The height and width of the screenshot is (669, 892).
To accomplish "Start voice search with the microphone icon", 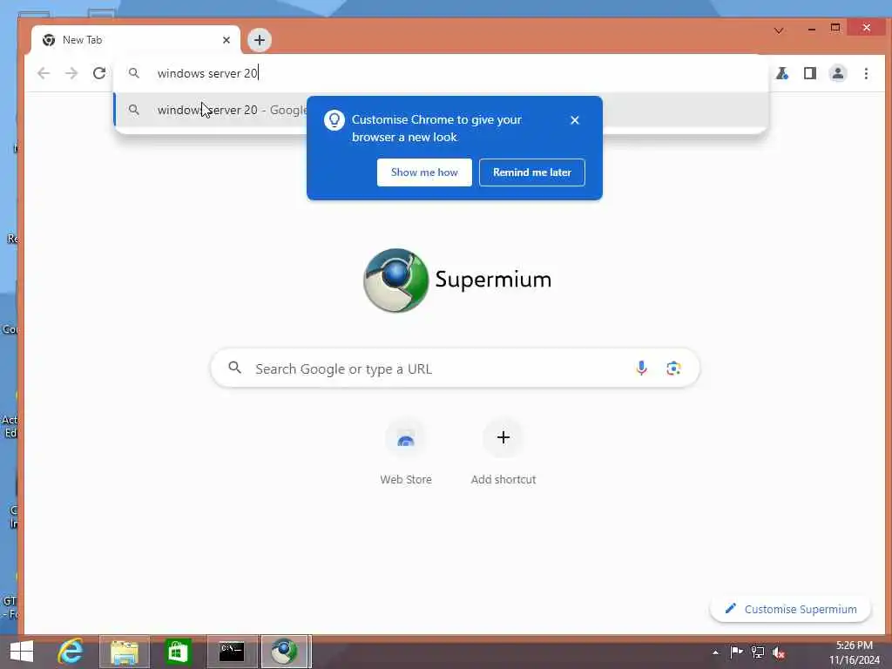I will [641, 368].
